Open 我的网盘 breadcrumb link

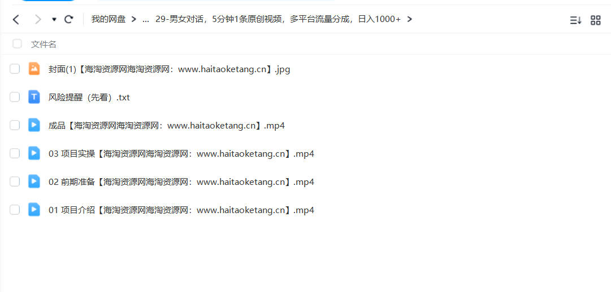(x=109, y=19)
